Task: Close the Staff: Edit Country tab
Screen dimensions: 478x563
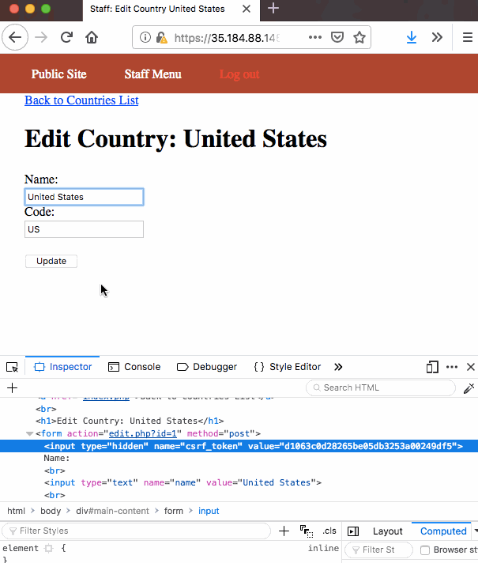Action: click(247, 9)
